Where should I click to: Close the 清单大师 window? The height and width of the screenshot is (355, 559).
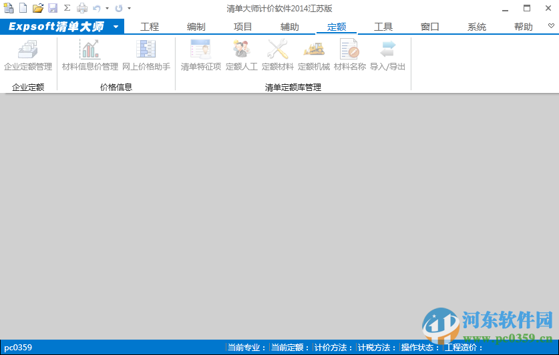[x=548, y=8]
